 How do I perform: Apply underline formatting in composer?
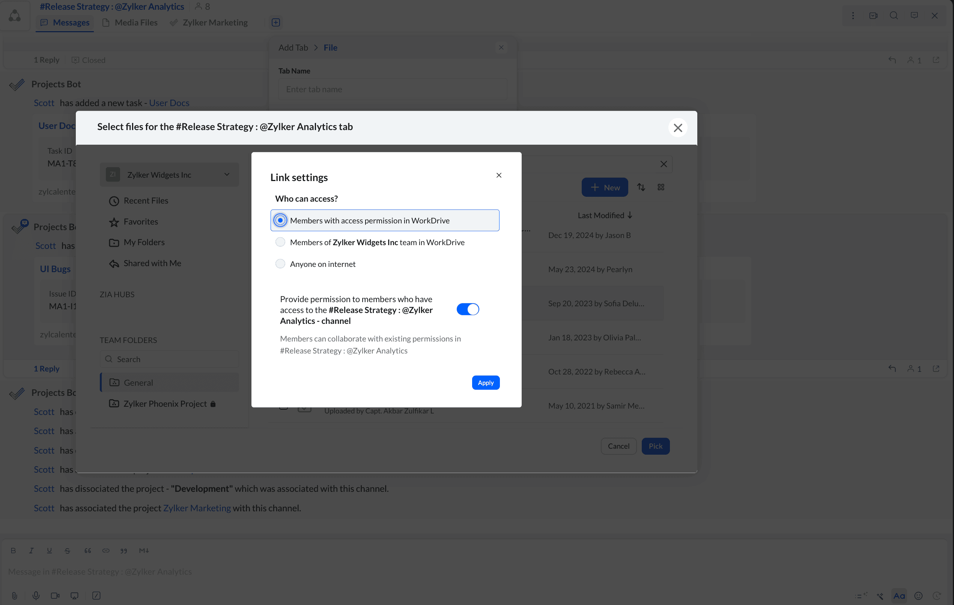click(x=50, y=551)
